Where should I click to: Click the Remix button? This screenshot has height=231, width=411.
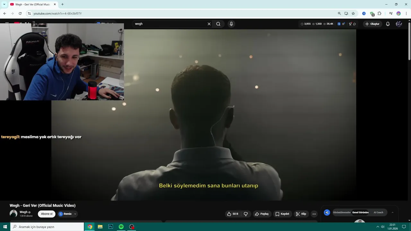(65, 214)
